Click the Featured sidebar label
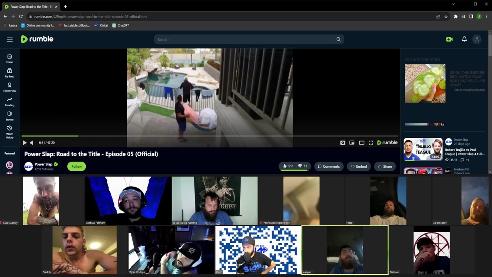This screenshot has height=277, width=492. tap(10, 154)
